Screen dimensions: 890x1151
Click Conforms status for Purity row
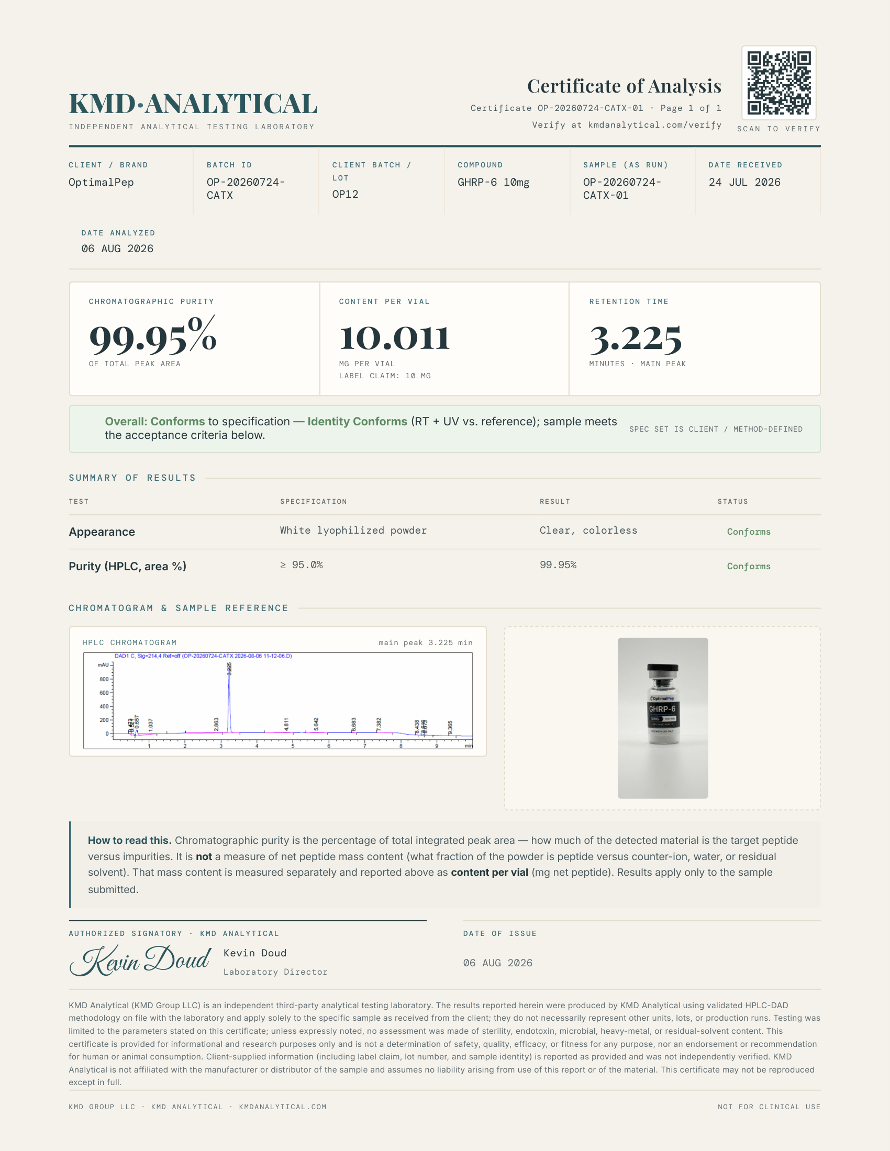(749, 566)
